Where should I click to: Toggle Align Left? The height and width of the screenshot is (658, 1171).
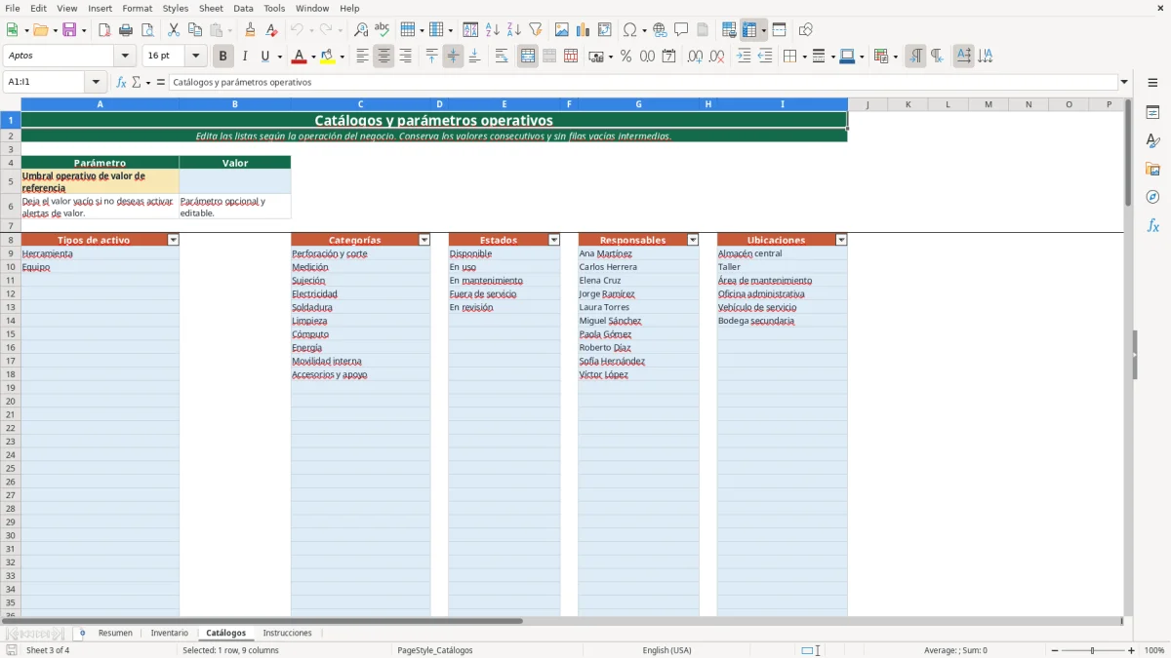[x=362, y=57]
